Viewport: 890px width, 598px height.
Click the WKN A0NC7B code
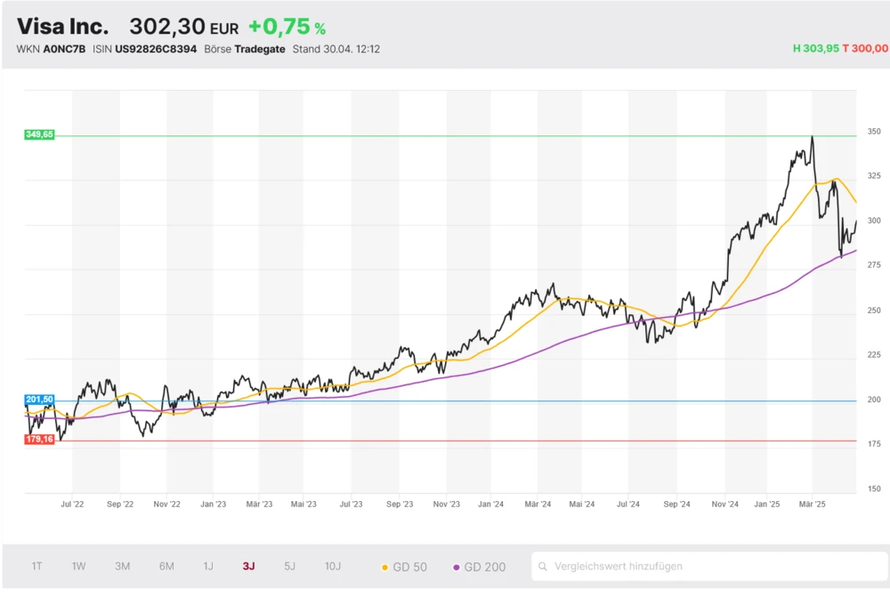(x=65, y=49)
